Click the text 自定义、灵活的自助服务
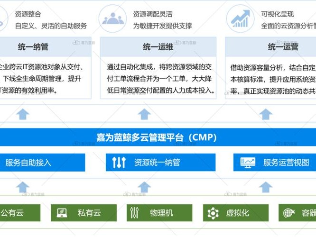Viewport: 316px width, 237px height. pos(51,26)
